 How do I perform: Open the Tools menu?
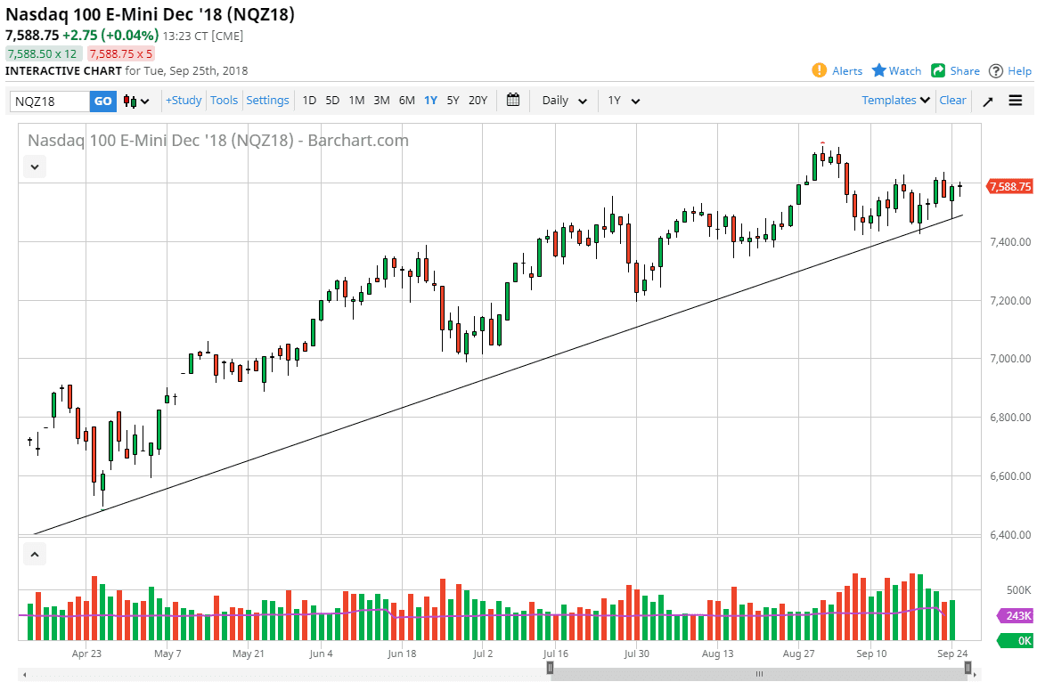click(224, 101)
